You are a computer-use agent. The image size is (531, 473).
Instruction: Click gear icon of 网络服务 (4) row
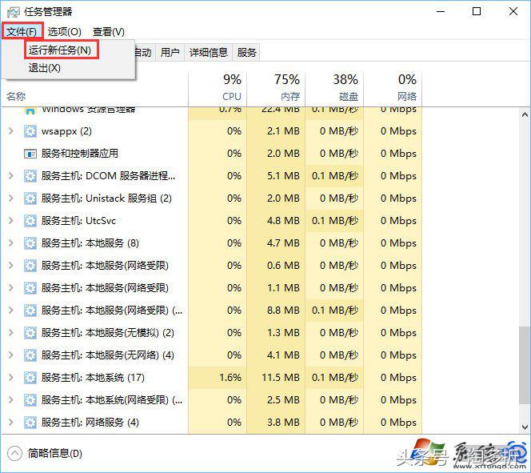(x=30, y=422)
